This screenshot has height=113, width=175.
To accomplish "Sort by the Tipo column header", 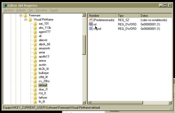I will [127, 16].
